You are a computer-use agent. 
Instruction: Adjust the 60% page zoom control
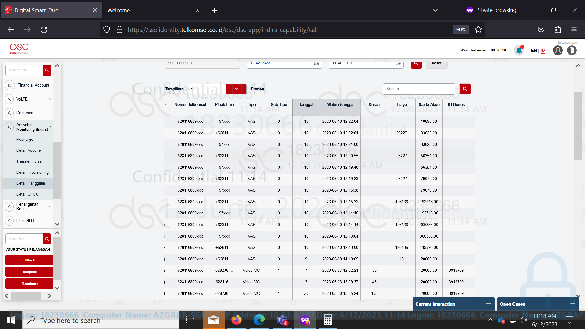coord(461,30)
